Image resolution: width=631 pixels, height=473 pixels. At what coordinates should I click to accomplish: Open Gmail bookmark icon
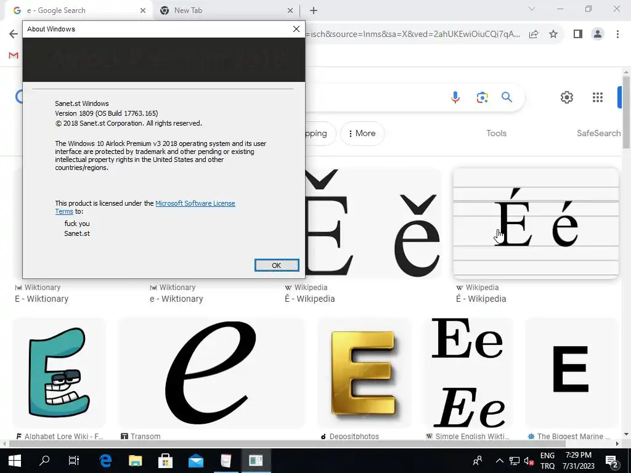click(14, 55)
